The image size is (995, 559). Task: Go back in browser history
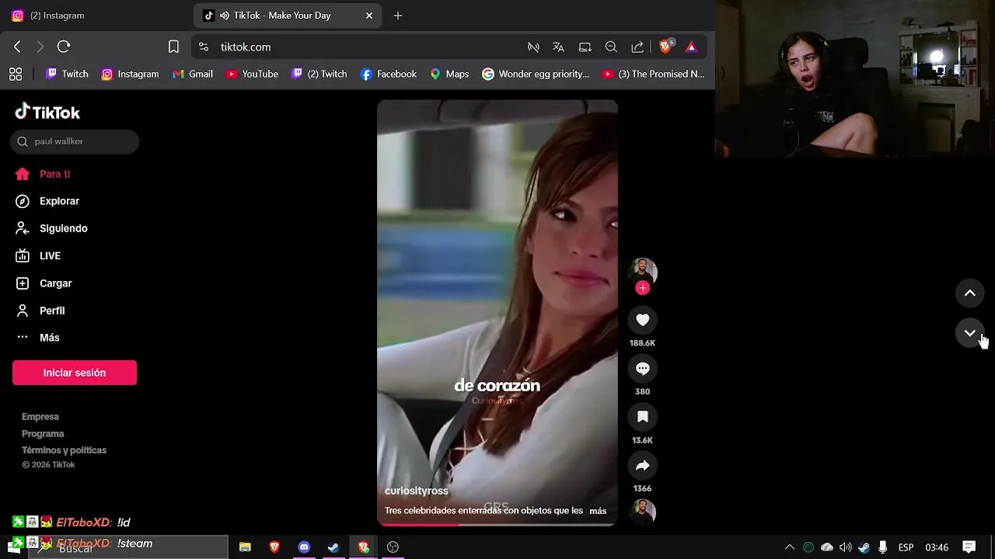(x=17, y=47)
